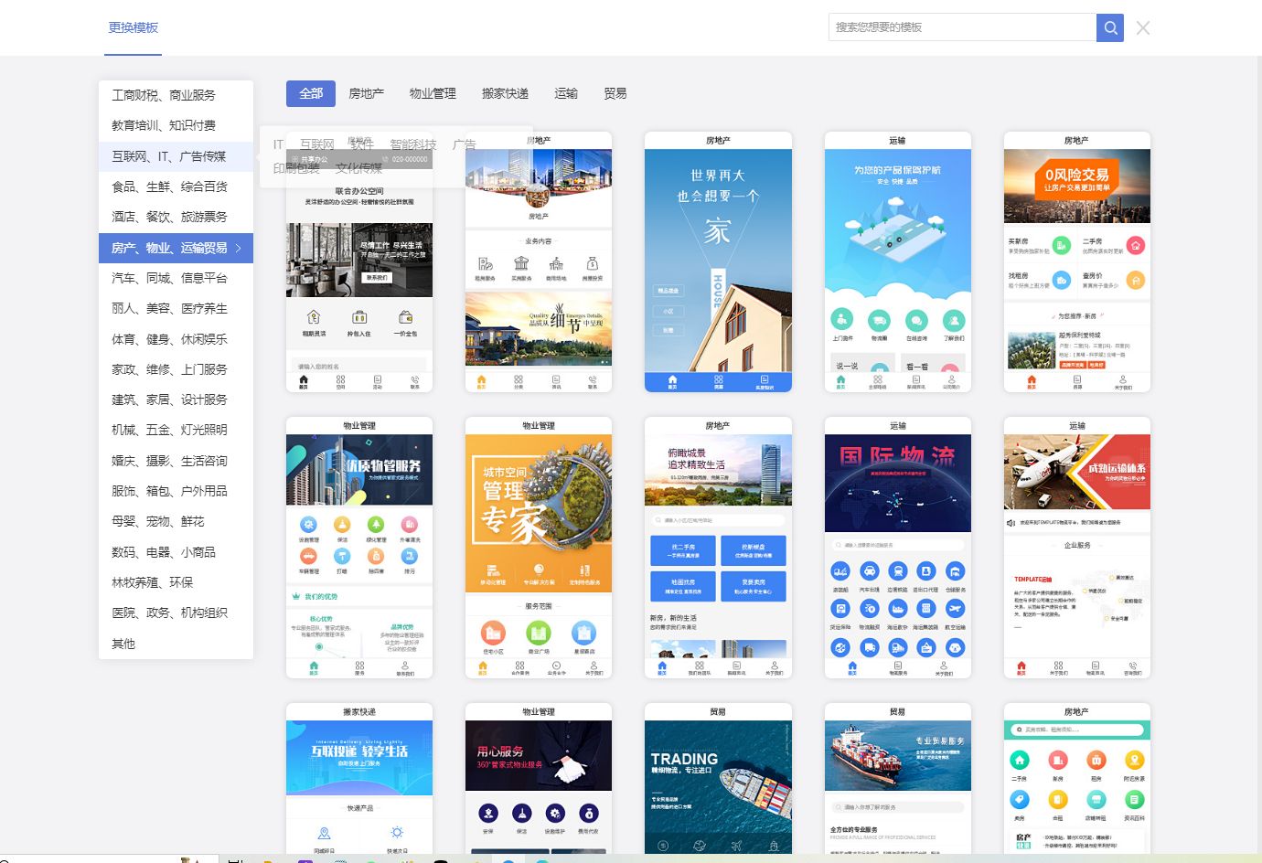Click the blue search magnifier button
The image size is (1262, 863).
[x=1109, y=27]
